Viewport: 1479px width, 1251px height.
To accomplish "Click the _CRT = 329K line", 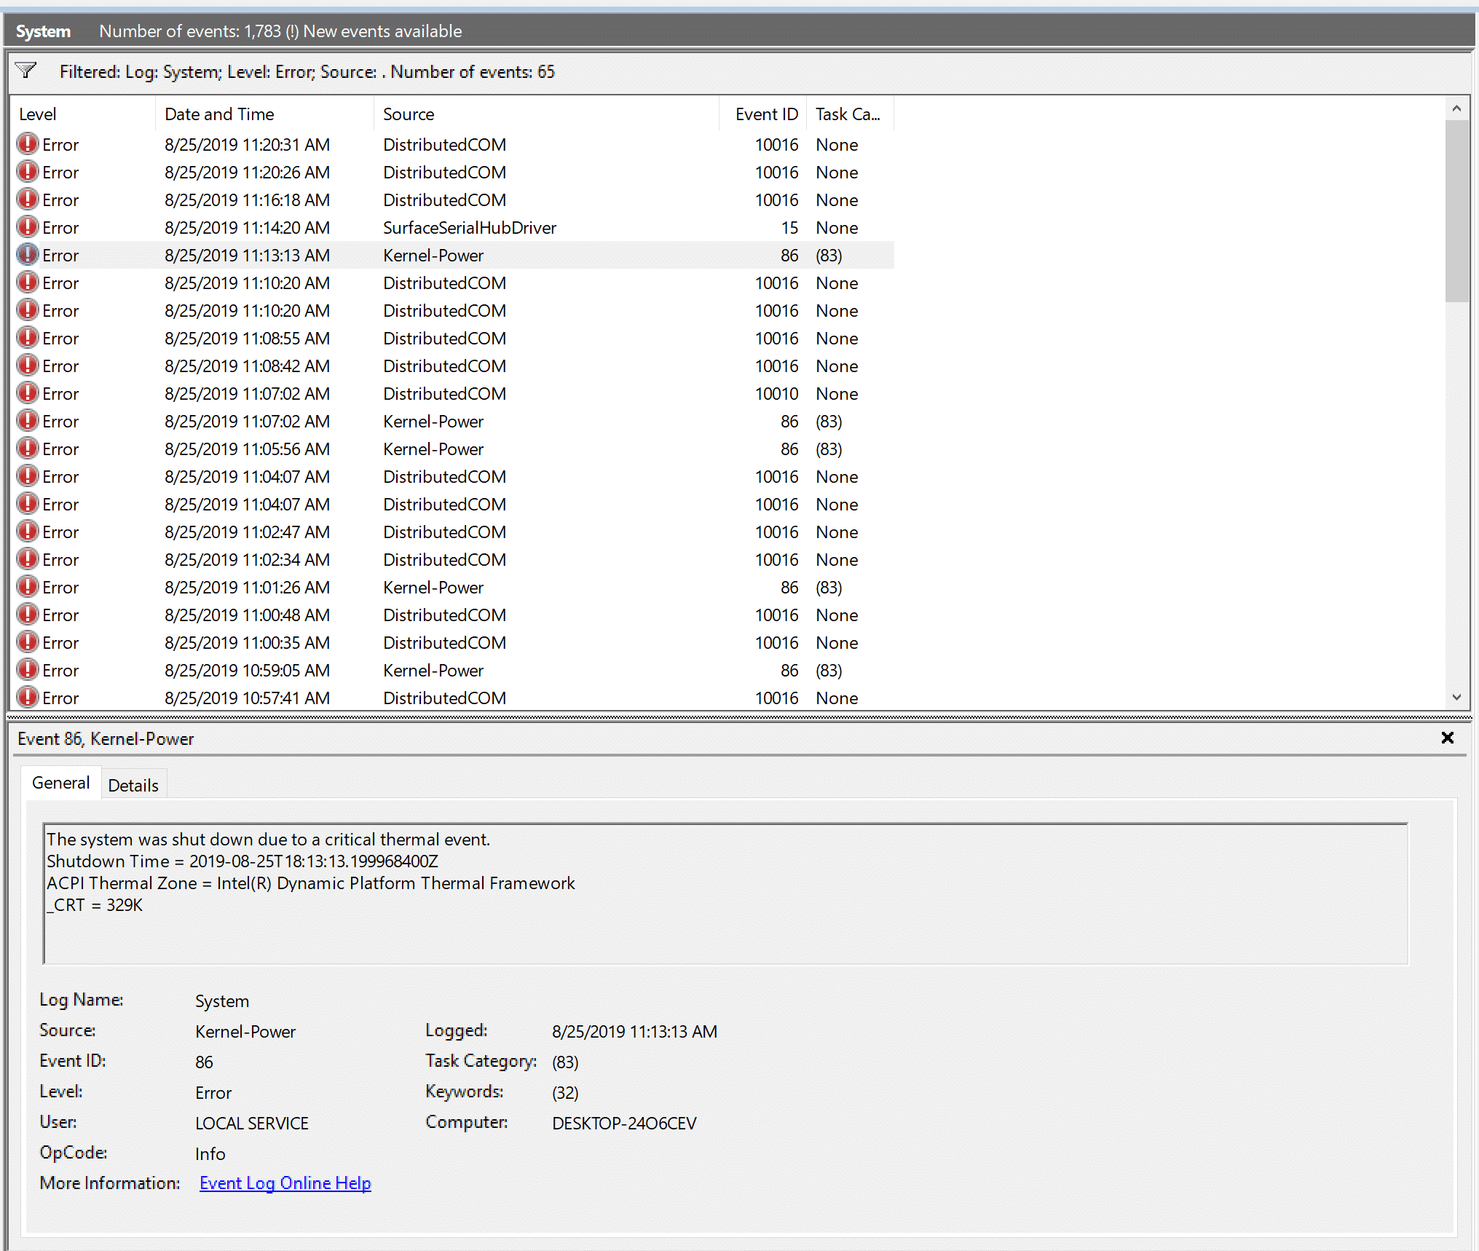I will coord(95,905).
